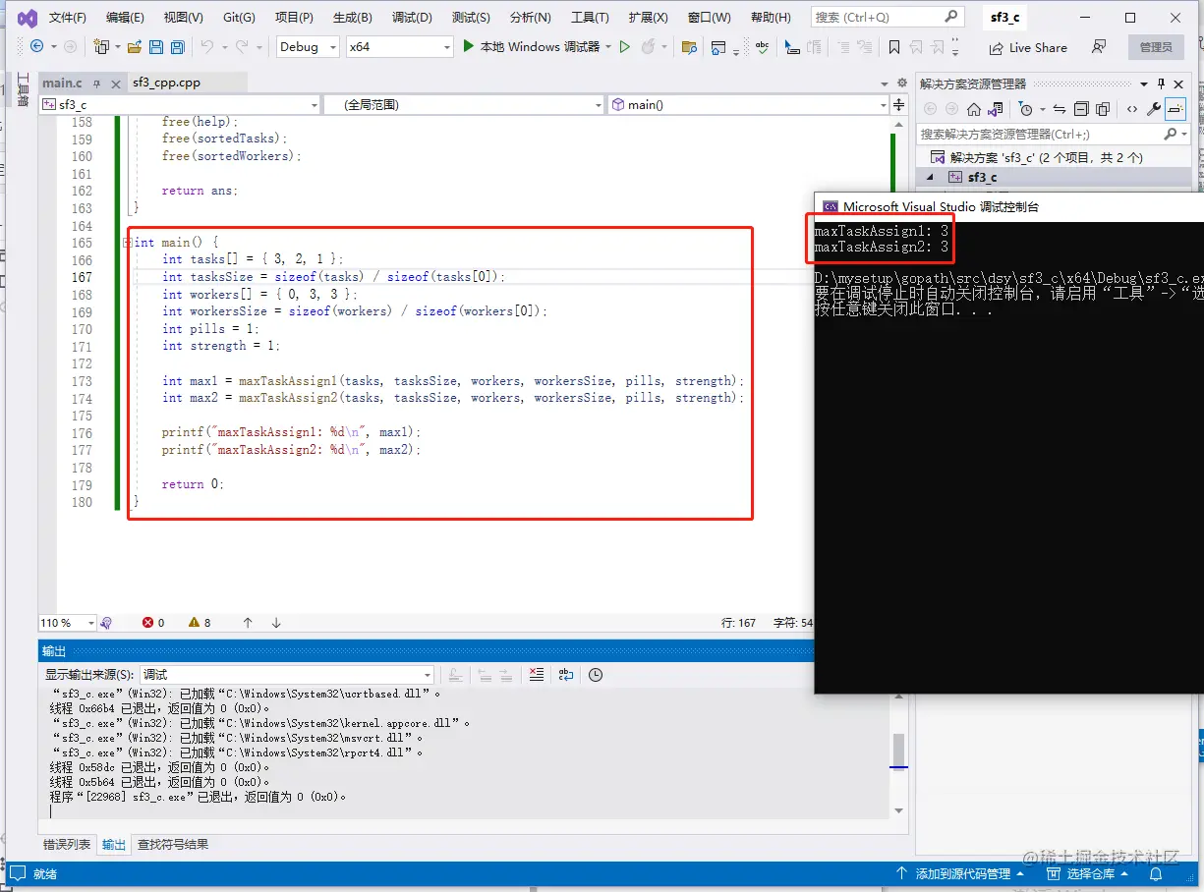Click the feedback person icon beside Live Share

click(x=1099, y=46)
